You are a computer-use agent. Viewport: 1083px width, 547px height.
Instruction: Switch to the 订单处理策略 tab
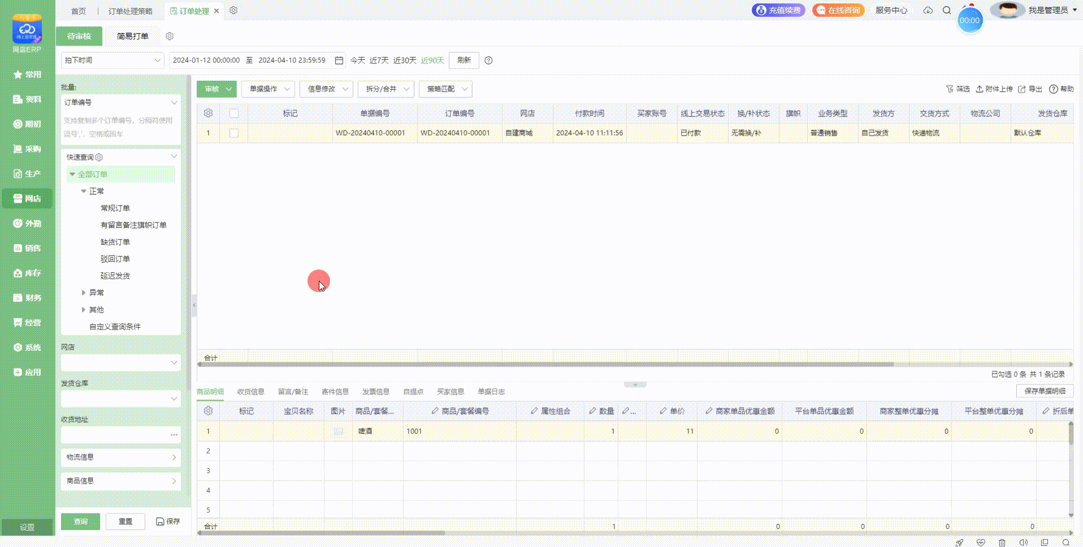[131, 11]
